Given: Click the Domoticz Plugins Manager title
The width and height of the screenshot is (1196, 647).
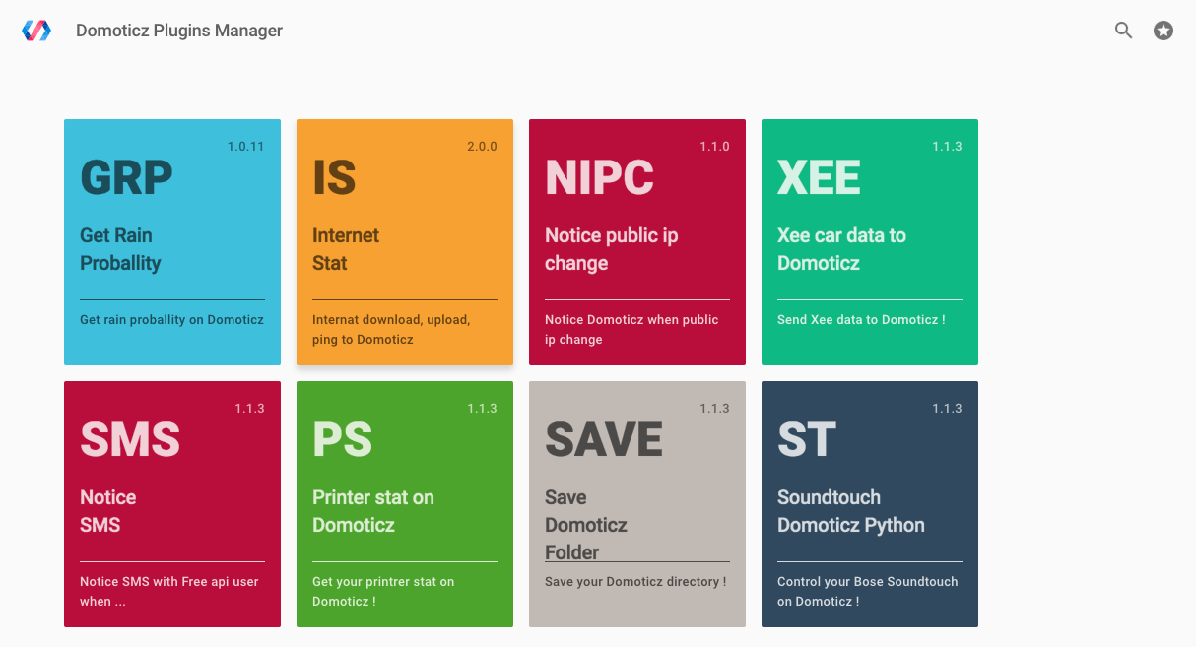Looking at the screenshot, I should 179,31.
